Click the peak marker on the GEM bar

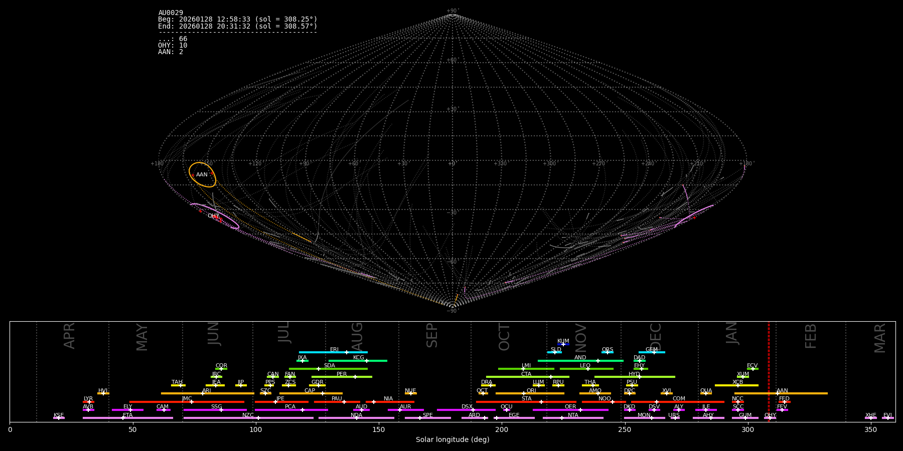[654, 352]
